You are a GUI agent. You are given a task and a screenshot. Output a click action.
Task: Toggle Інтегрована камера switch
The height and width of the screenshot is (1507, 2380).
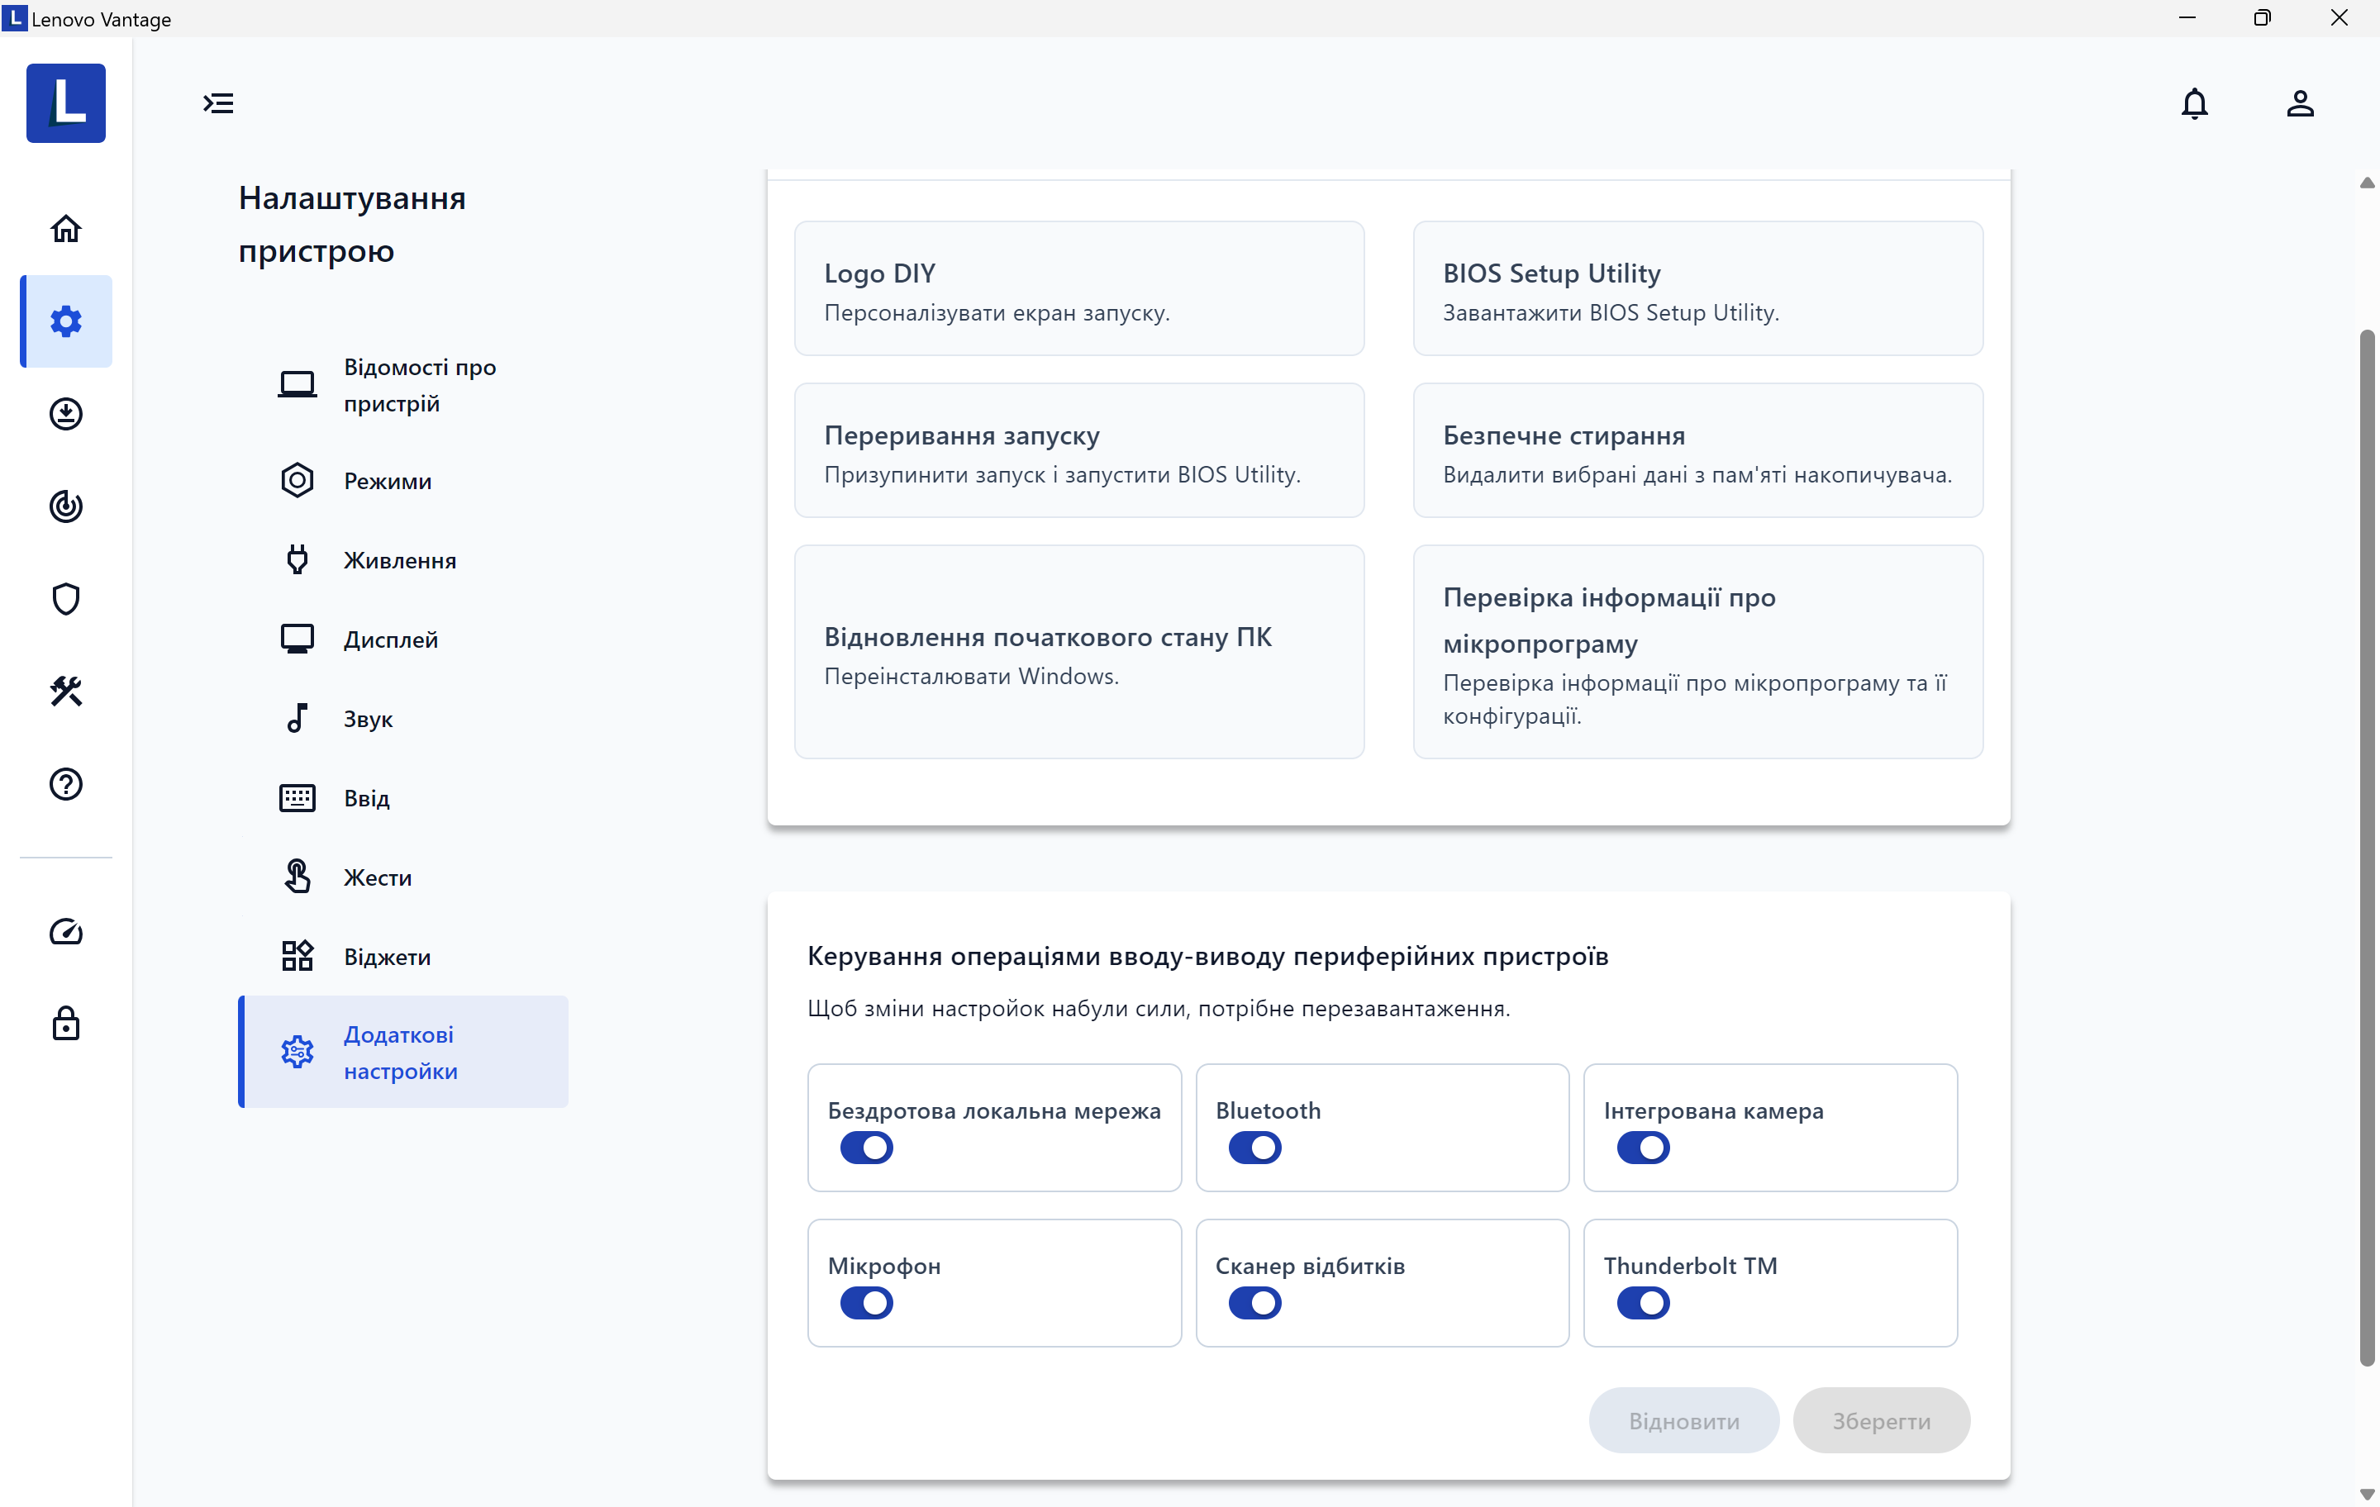click(1643, 1148)
